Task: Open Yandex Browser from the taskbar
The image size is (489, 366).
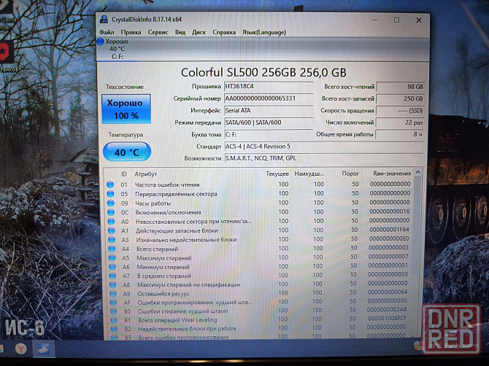Action: pos(21,349)
